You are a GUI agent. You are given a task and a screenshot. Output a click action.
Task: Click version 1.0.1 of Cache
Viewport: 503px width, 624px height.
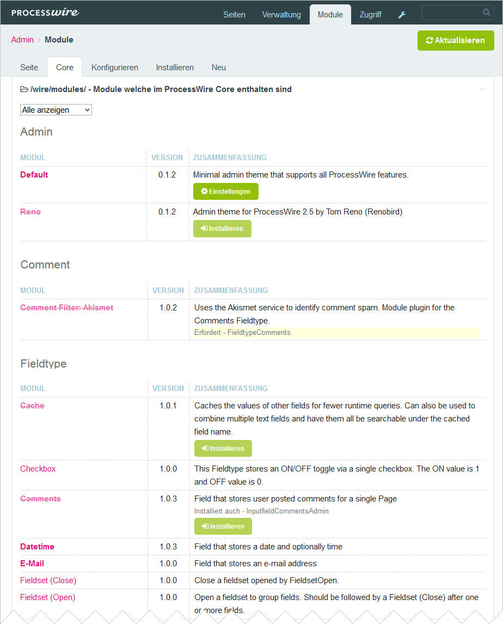click(168, 406)
